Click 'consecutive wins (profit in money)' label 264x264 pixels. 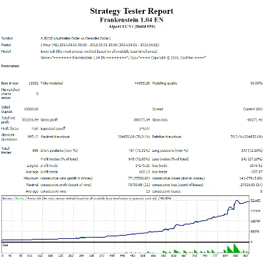pyautogui.click(x=67, y=178)
